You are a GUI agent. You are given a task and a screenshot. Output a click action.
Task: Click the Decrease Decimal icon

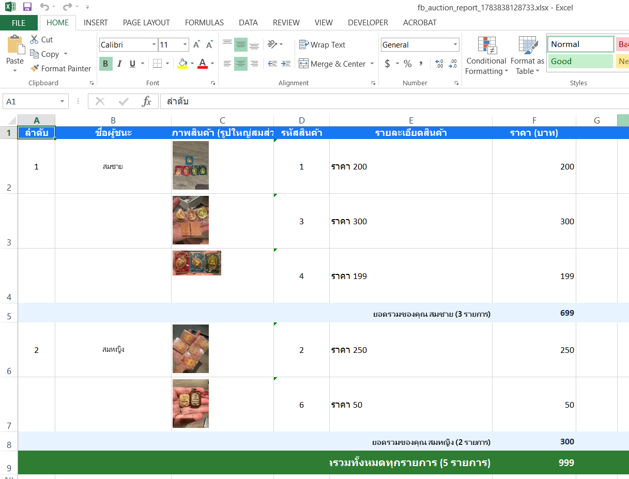[x=453, y=64]
